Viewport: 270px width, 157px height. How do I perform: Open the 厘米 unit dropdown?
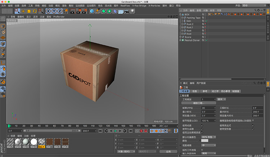tap(221, 99)
